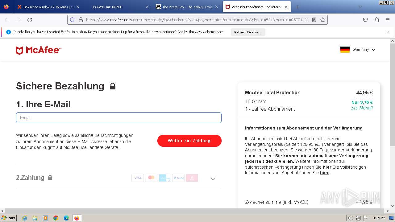This screenshot has height=222, width=395.
Task: Close the McAfee Virenschutz tab
Action: 286,7
